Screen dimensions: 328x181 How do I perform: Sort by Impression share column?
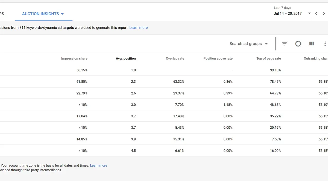[74, 58]
